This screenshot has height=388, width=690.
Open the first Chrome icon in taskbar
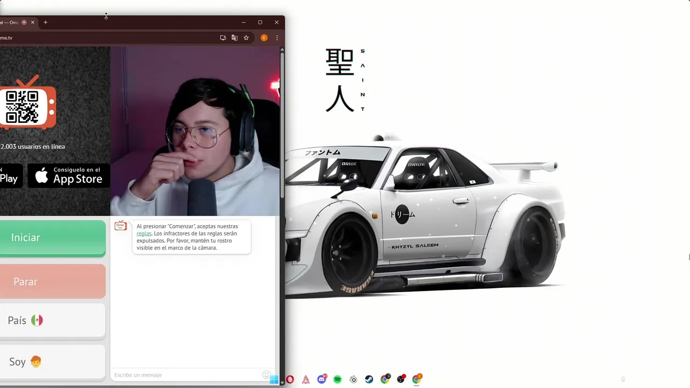(x=385, y=379)
